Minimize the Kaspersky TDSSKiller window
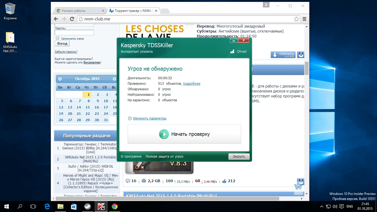377x212 pixels. (234, 41)
